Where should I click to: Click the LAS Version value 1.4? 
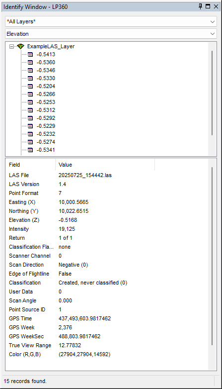tap(63, 184)
